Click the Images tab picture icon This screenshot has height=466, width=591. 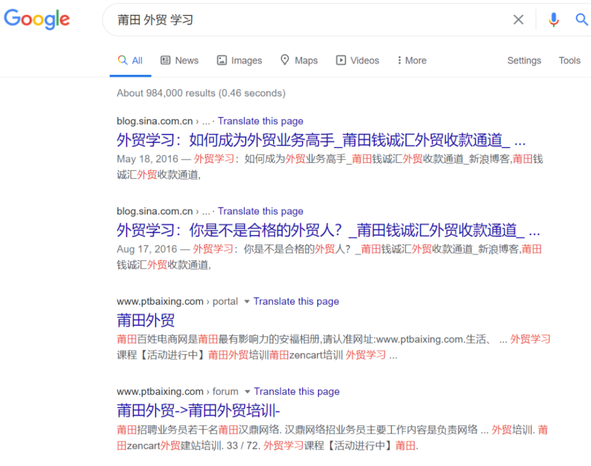click(x=222, y=60)
